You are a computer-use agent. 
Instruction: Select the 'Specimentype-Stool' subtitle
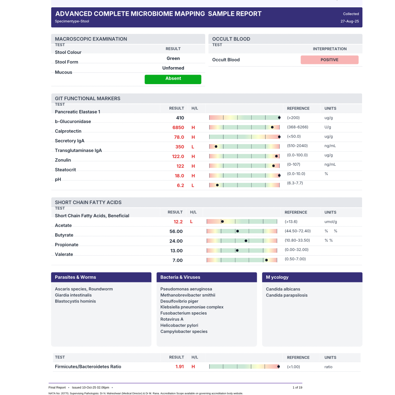(x=72, y=21)
